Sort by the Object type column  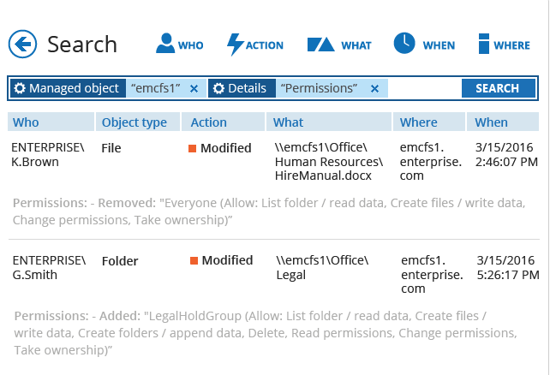coord(135,122)
